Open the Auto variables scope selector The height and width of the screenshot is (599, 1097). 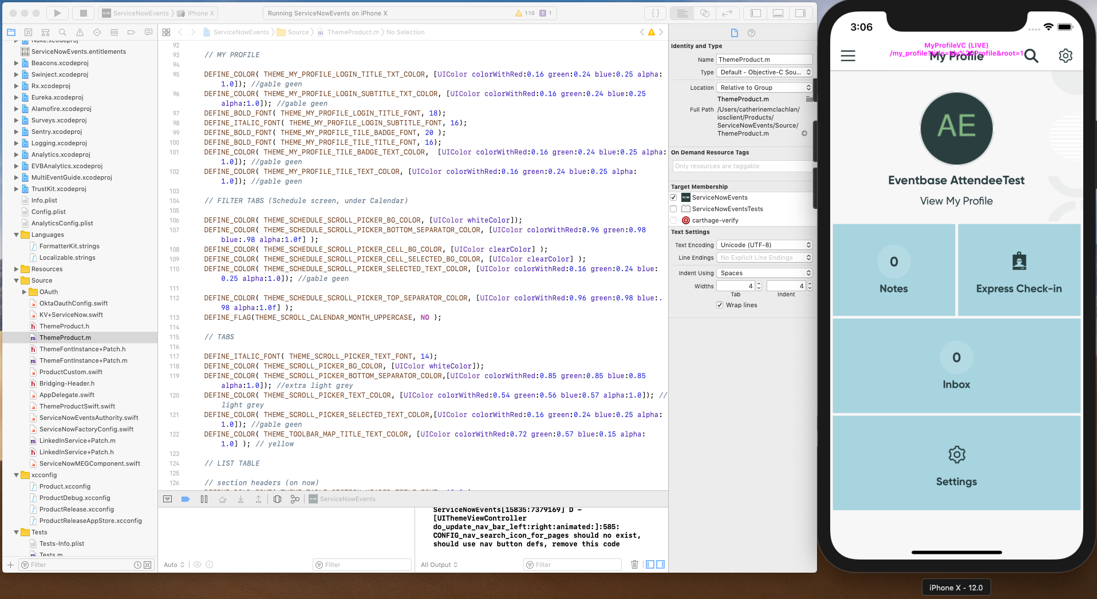174,565
